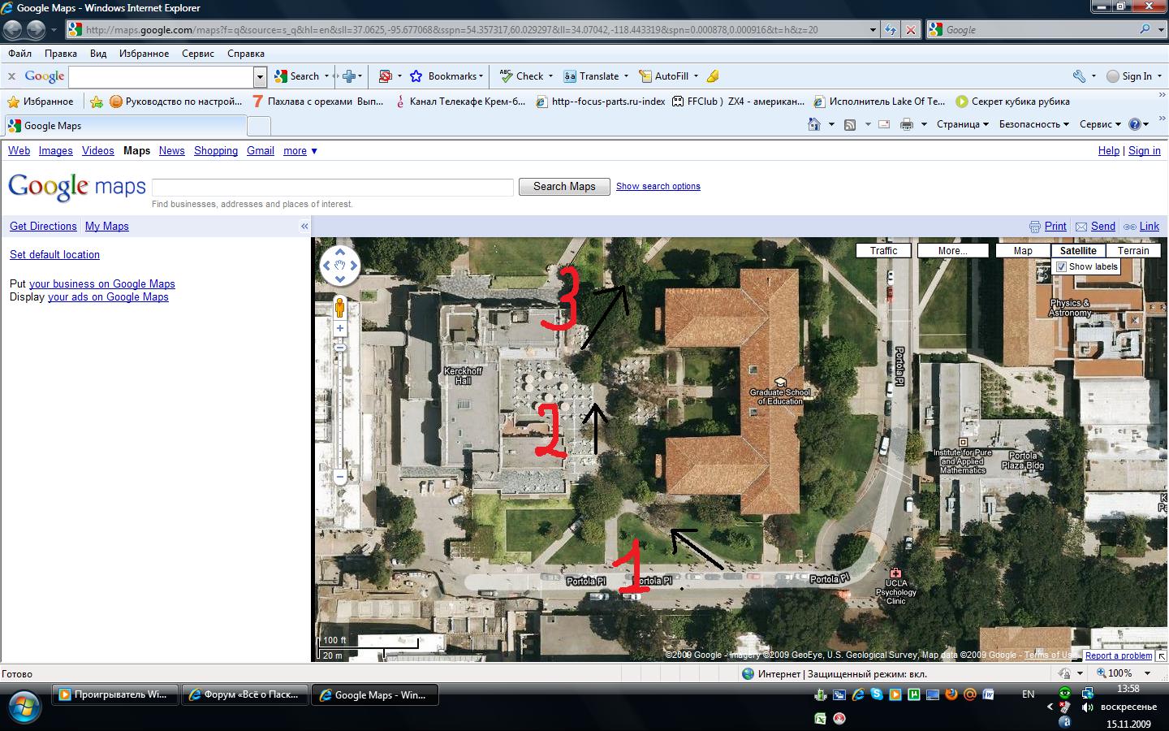Click the zoom slider handle
The image size is (1169, 731).
[340, 348]
